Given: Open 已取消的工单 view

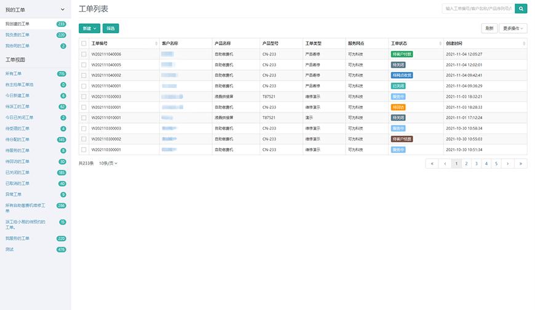Looking at the screenshot, I should (17, 183).
